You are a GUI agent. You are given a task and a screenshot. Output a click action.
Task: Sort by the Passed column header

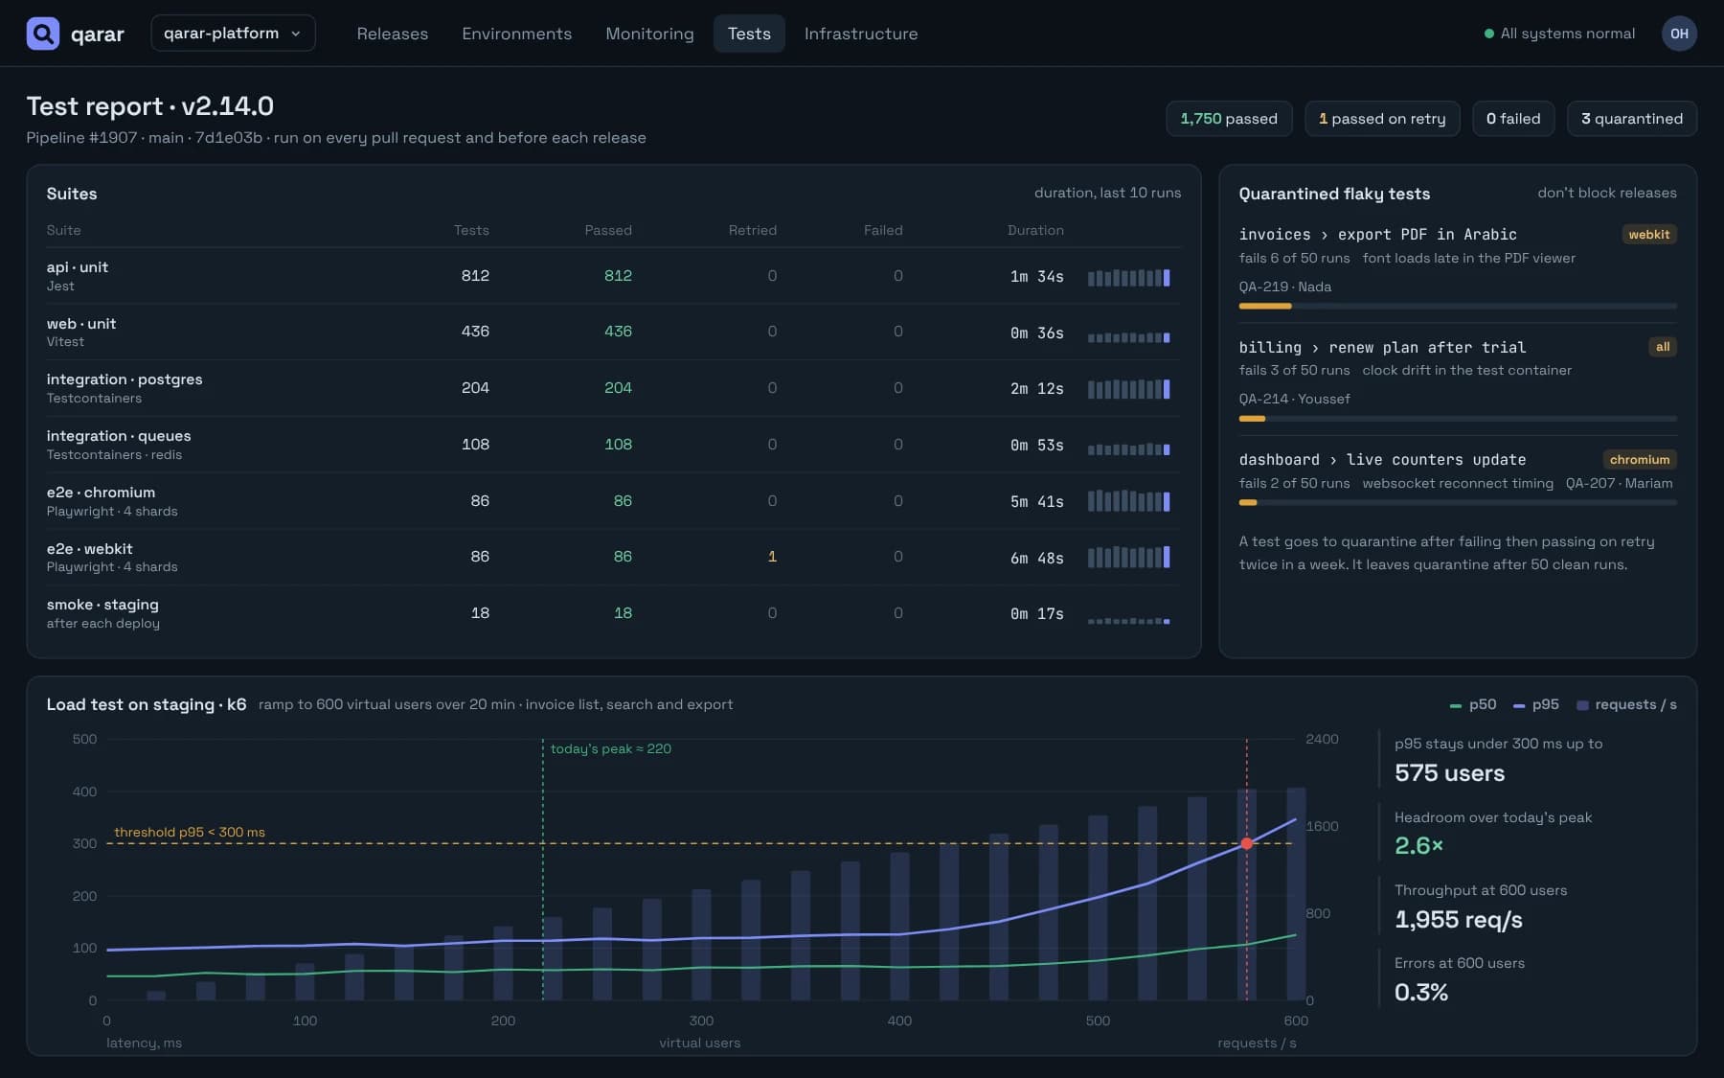[x=608, y=230]
